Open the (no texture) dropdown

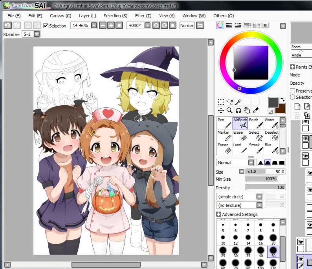click(x=259, y=205)
